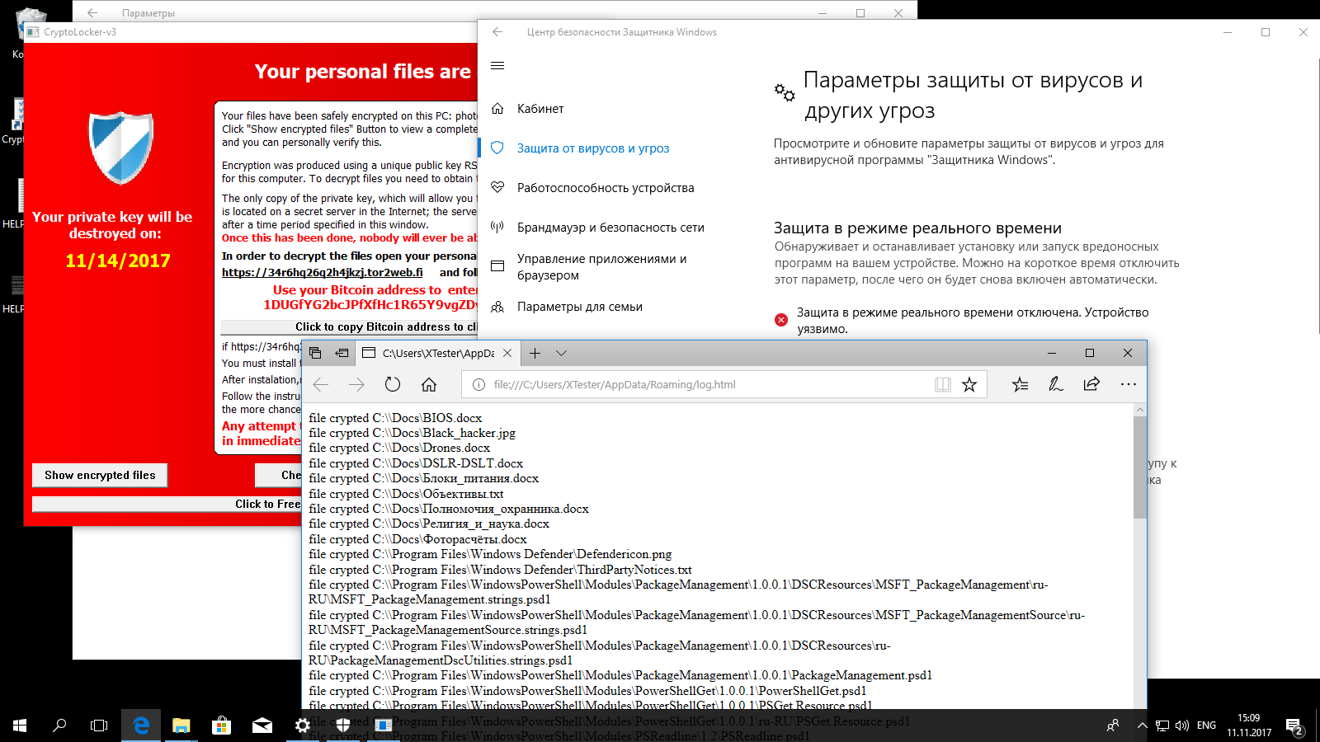This screenshot has height=742, width=1320.
Task: Open Task View on taskbar
Action: click(99, 726)
